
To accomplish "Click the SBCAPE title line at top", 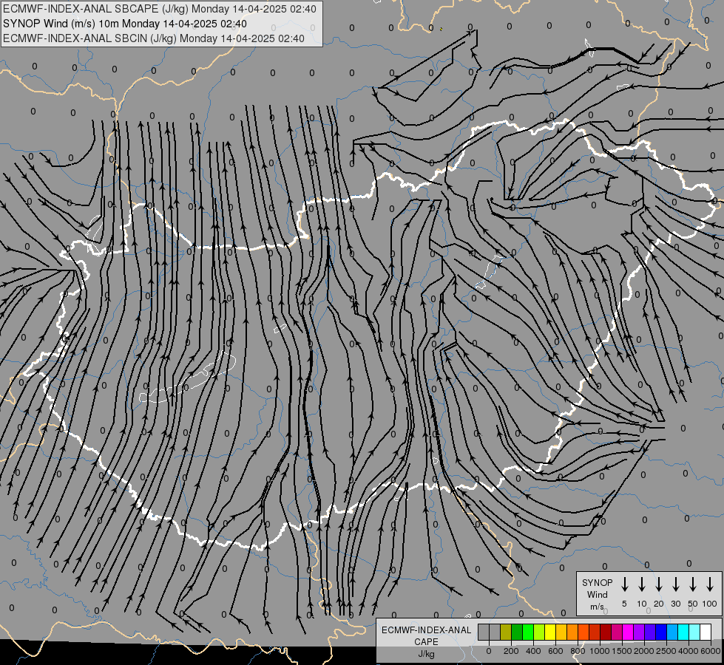I will [x=160, y=9].
